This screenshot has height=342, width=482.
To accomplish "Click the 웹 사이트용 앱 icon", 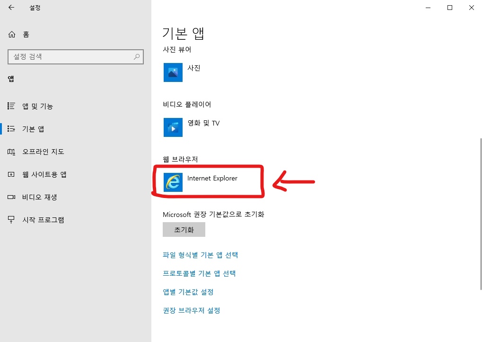I will [11, 174].
